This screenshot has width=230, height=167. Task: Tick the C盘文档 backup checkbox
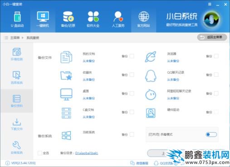click(132, 112)
